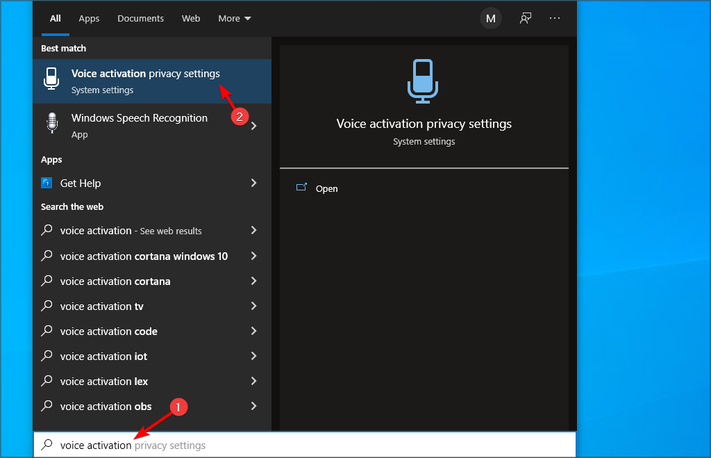Switch to the All search tab
The width and height of the screenshot is (711, 458).
point(56,19)
